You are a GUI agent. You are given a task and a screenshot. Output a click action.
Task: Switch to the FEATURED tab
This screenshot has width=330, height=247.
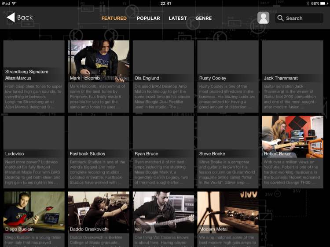(114, 18)
